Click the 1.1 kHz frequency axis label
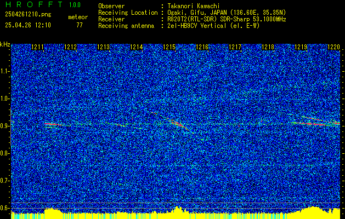This screenshot has width=345, height=219. pyautogui.click(x=4, y=71)
